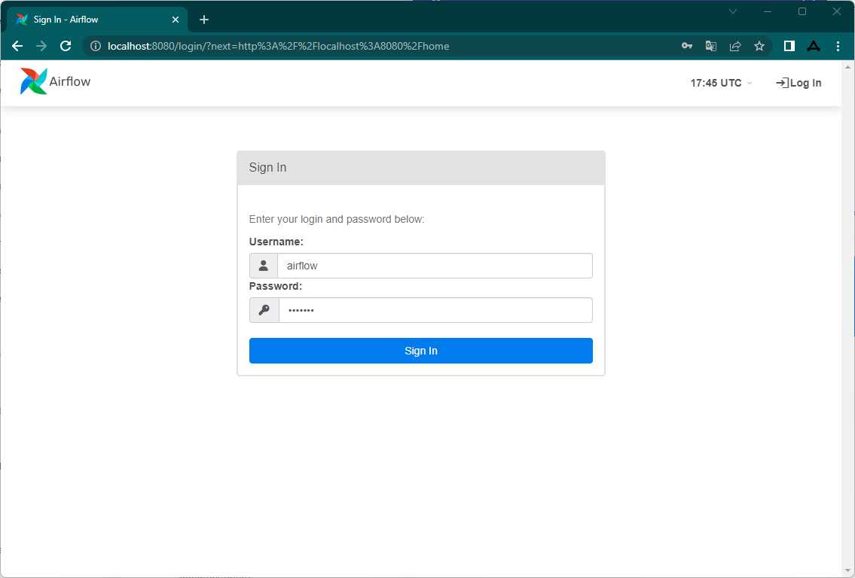The height and width of the screenshot is (578, 855).
Task: Open tab search chevron in title bar
Action: tap(733, 11)
